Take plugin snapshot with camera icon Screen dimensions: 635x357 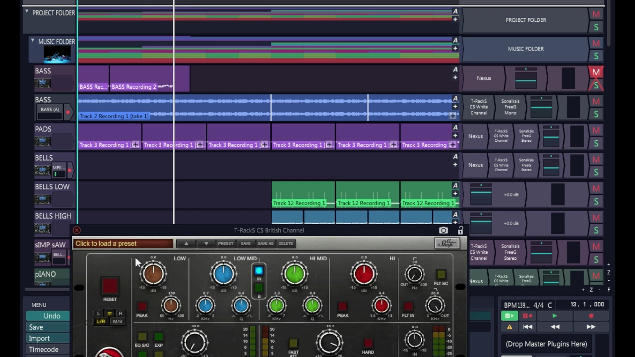coord(443,231)
